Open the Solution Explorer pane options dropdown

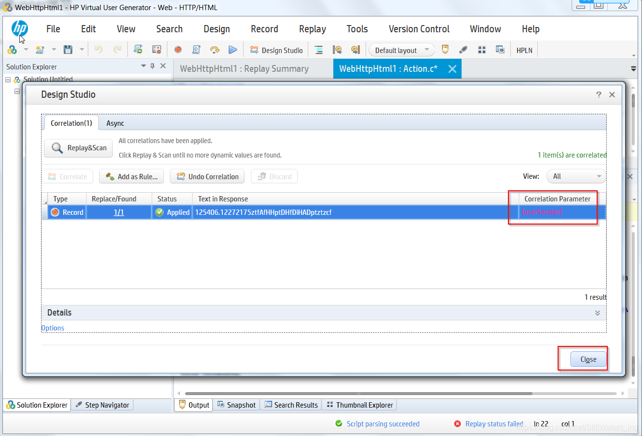[143, 66]
